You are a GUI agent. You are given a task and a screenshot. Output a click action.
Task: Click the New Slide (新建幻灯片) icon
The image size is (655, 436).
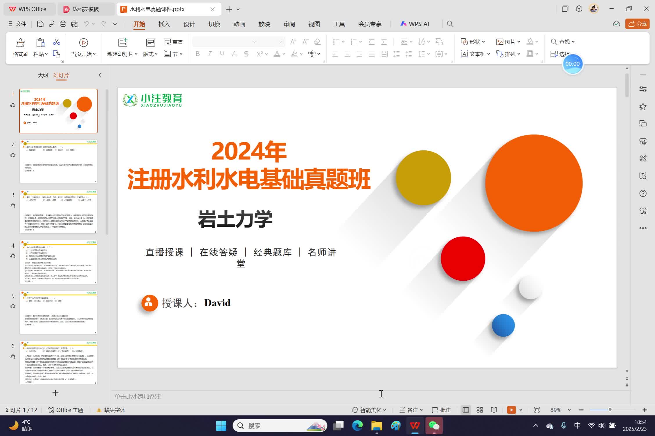pyautogui.click(x=123, y=43)
